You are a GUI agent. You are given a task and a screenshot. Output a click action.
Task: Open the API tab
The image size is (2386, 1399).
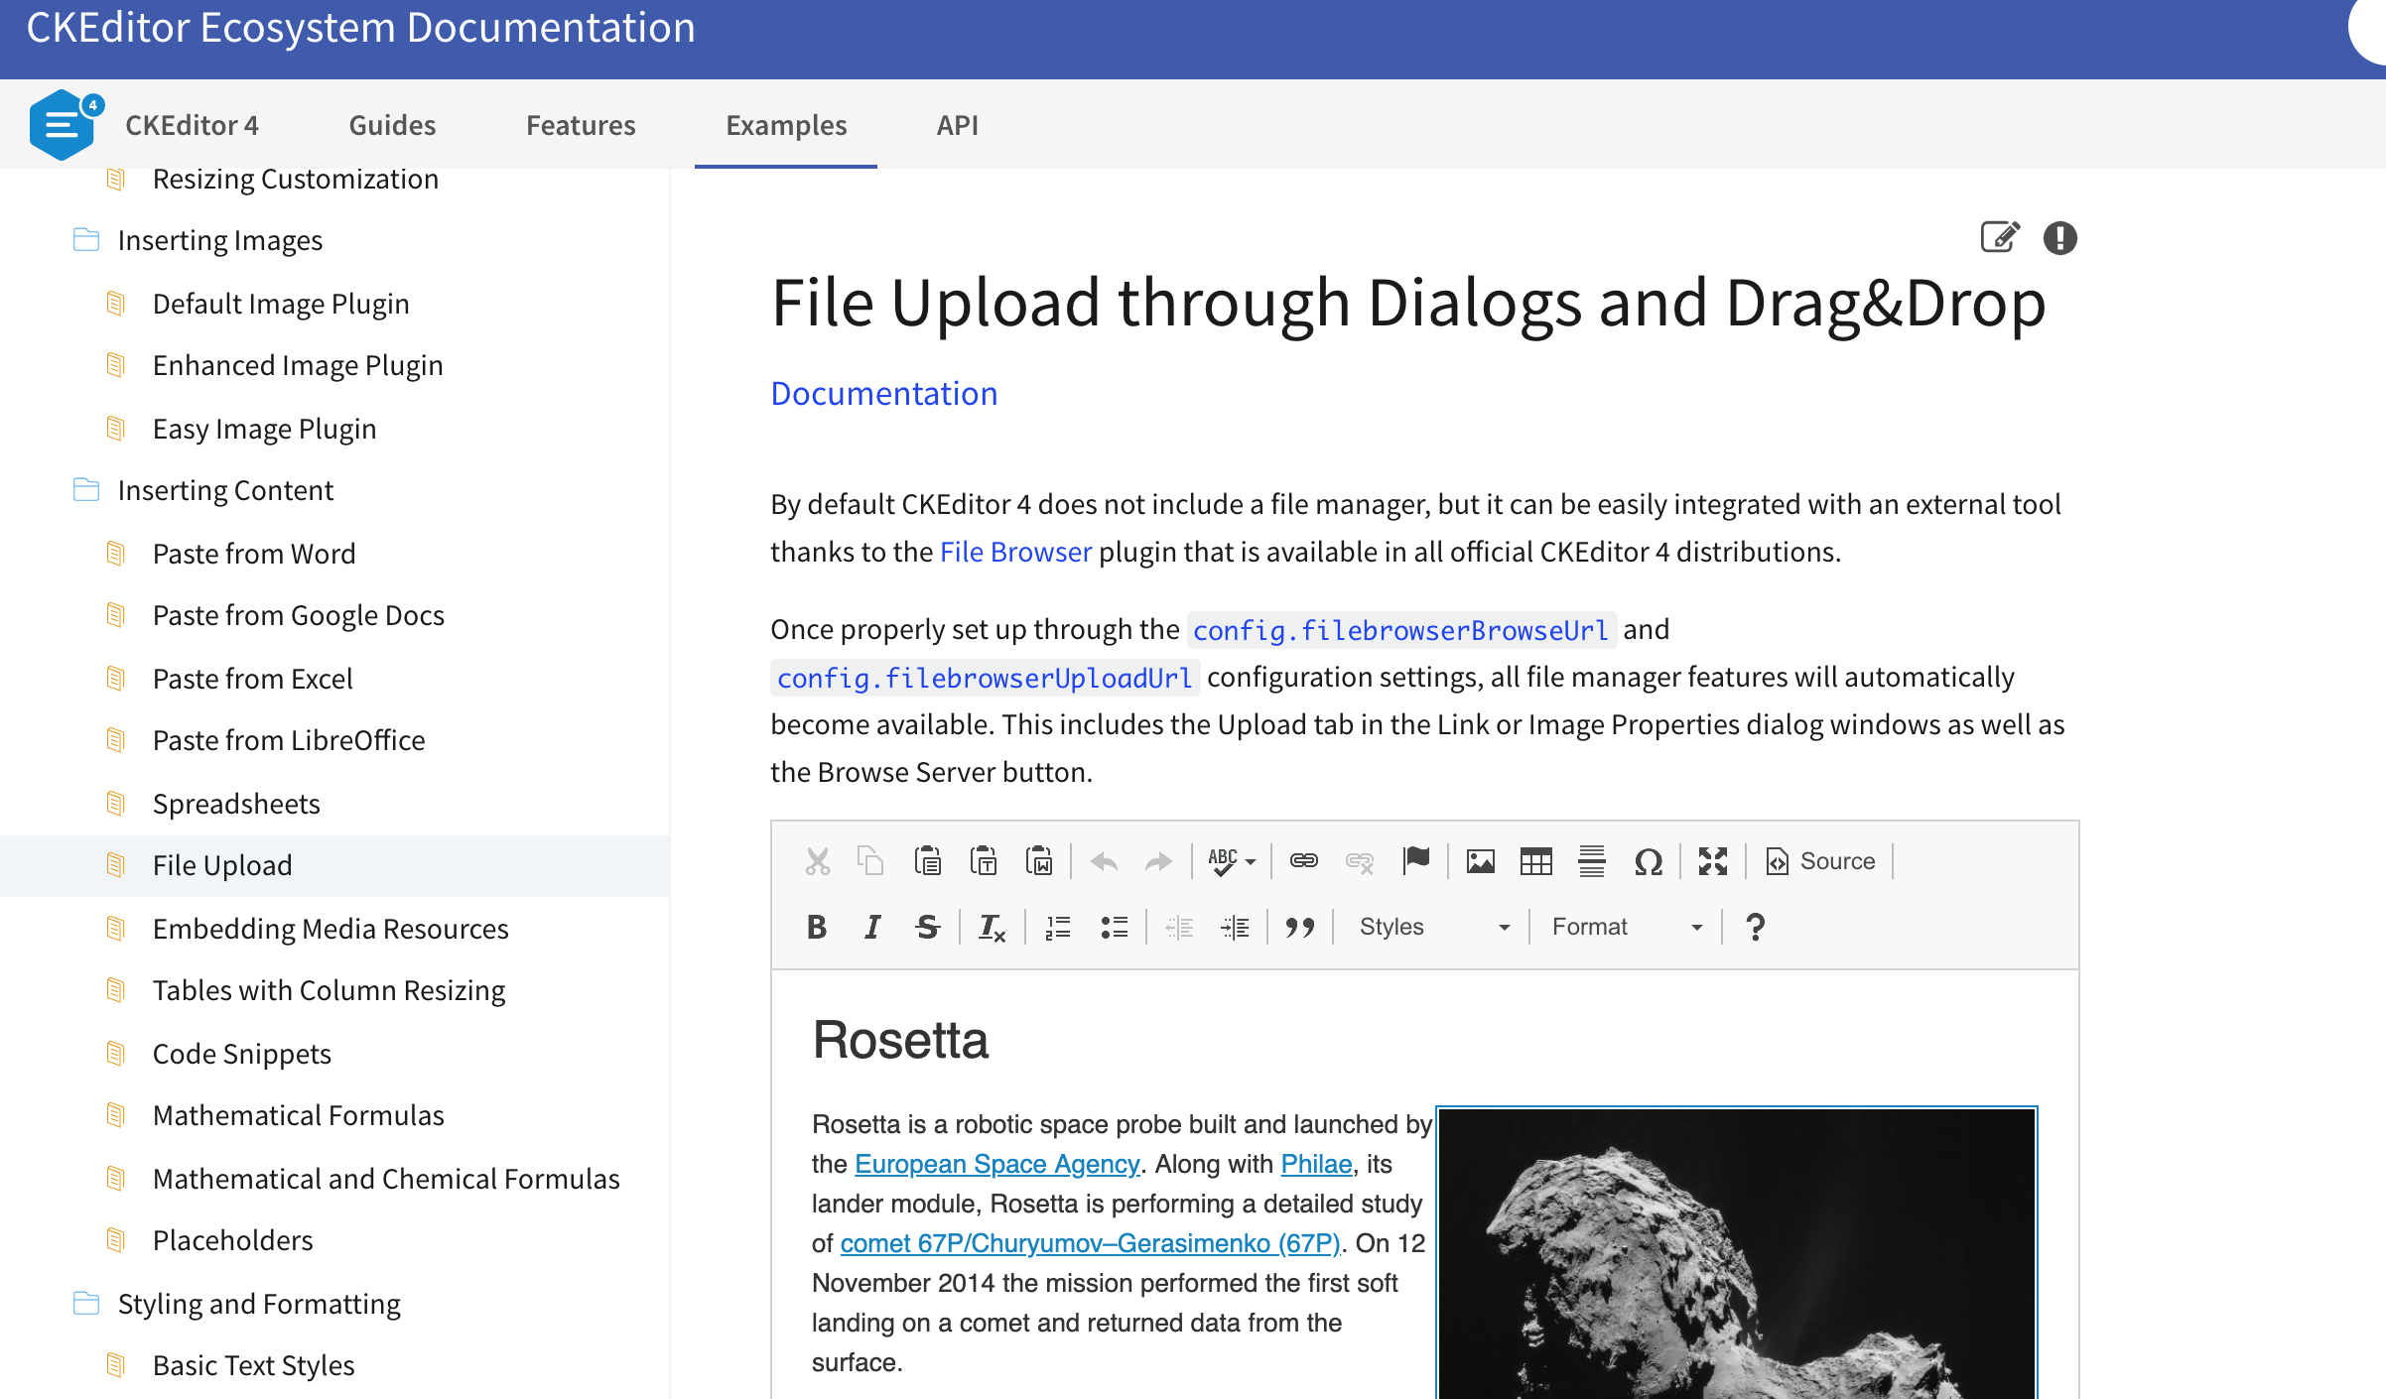pyautogui.click(x=958, y=125)
